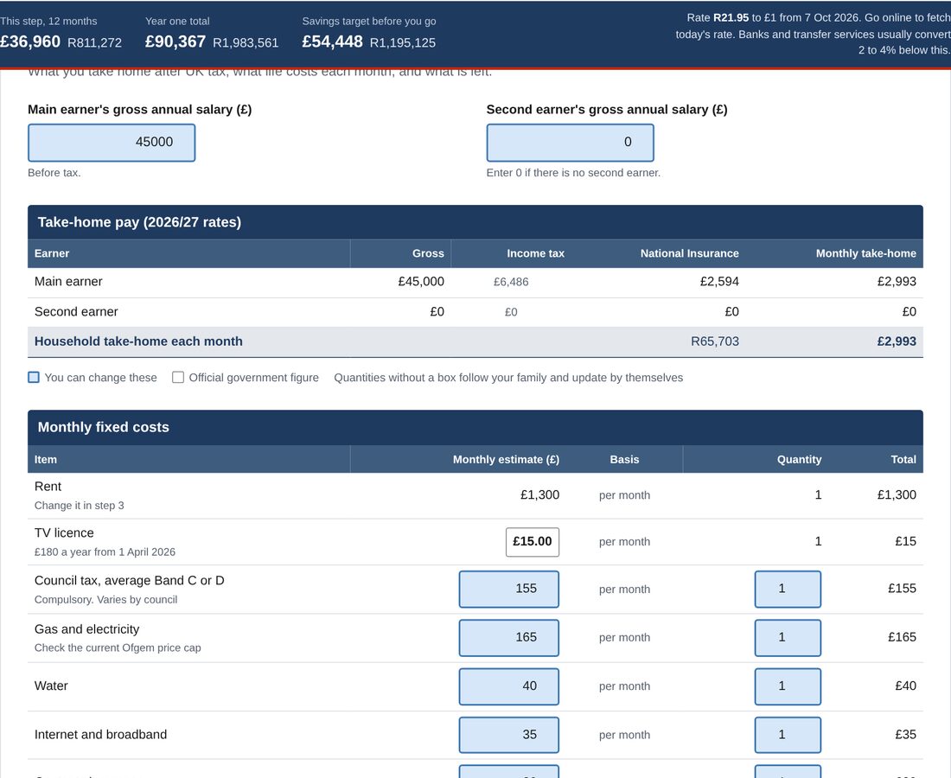The width and height of the screenshot is (951, 778).
Task: Select the R1,983,561 year one rand amount
Action: click(x=246, y=43)
